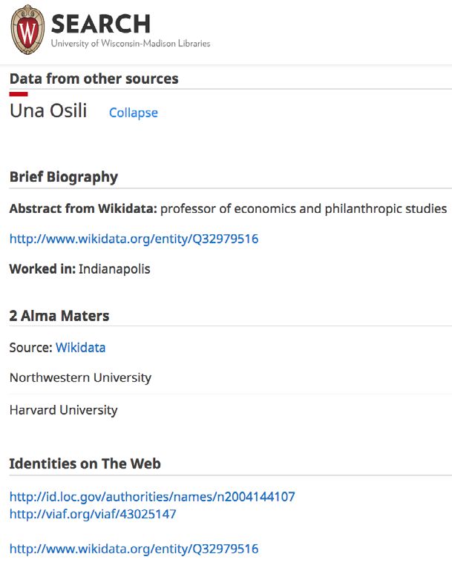This screenshot has width=452, height=568.
Task: Click the 2 Alma Maters heading
Action: 59,316
